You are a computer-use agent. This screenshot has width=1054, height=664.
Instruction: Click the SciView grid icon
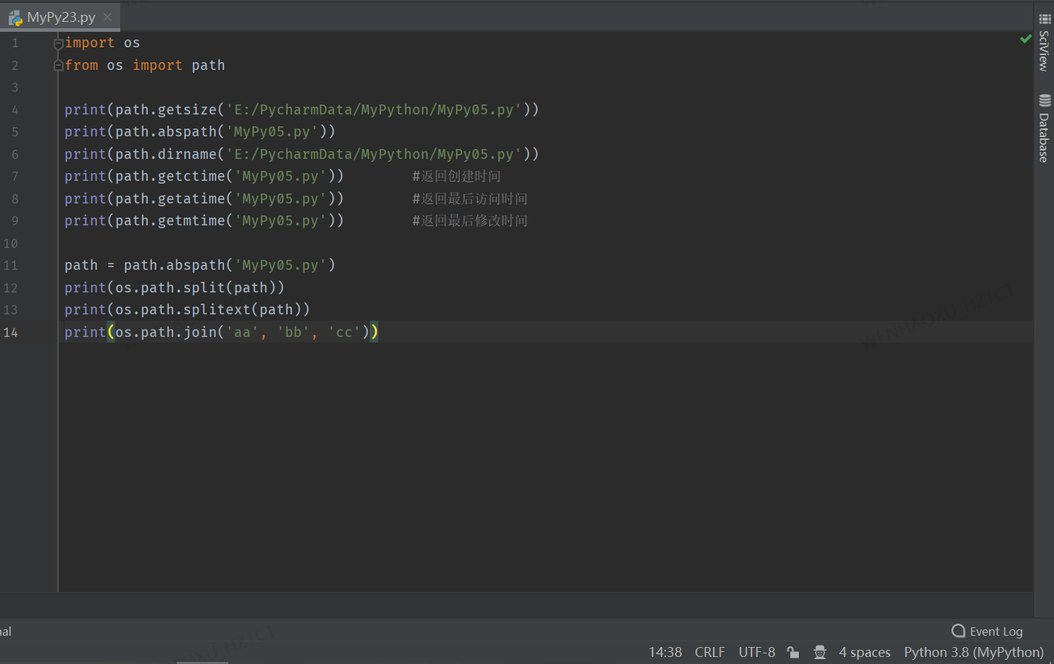1045,19
